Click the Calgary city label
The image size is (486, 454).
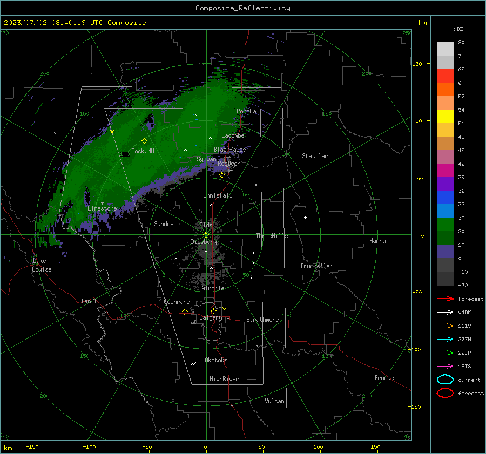tap(211, 317)
